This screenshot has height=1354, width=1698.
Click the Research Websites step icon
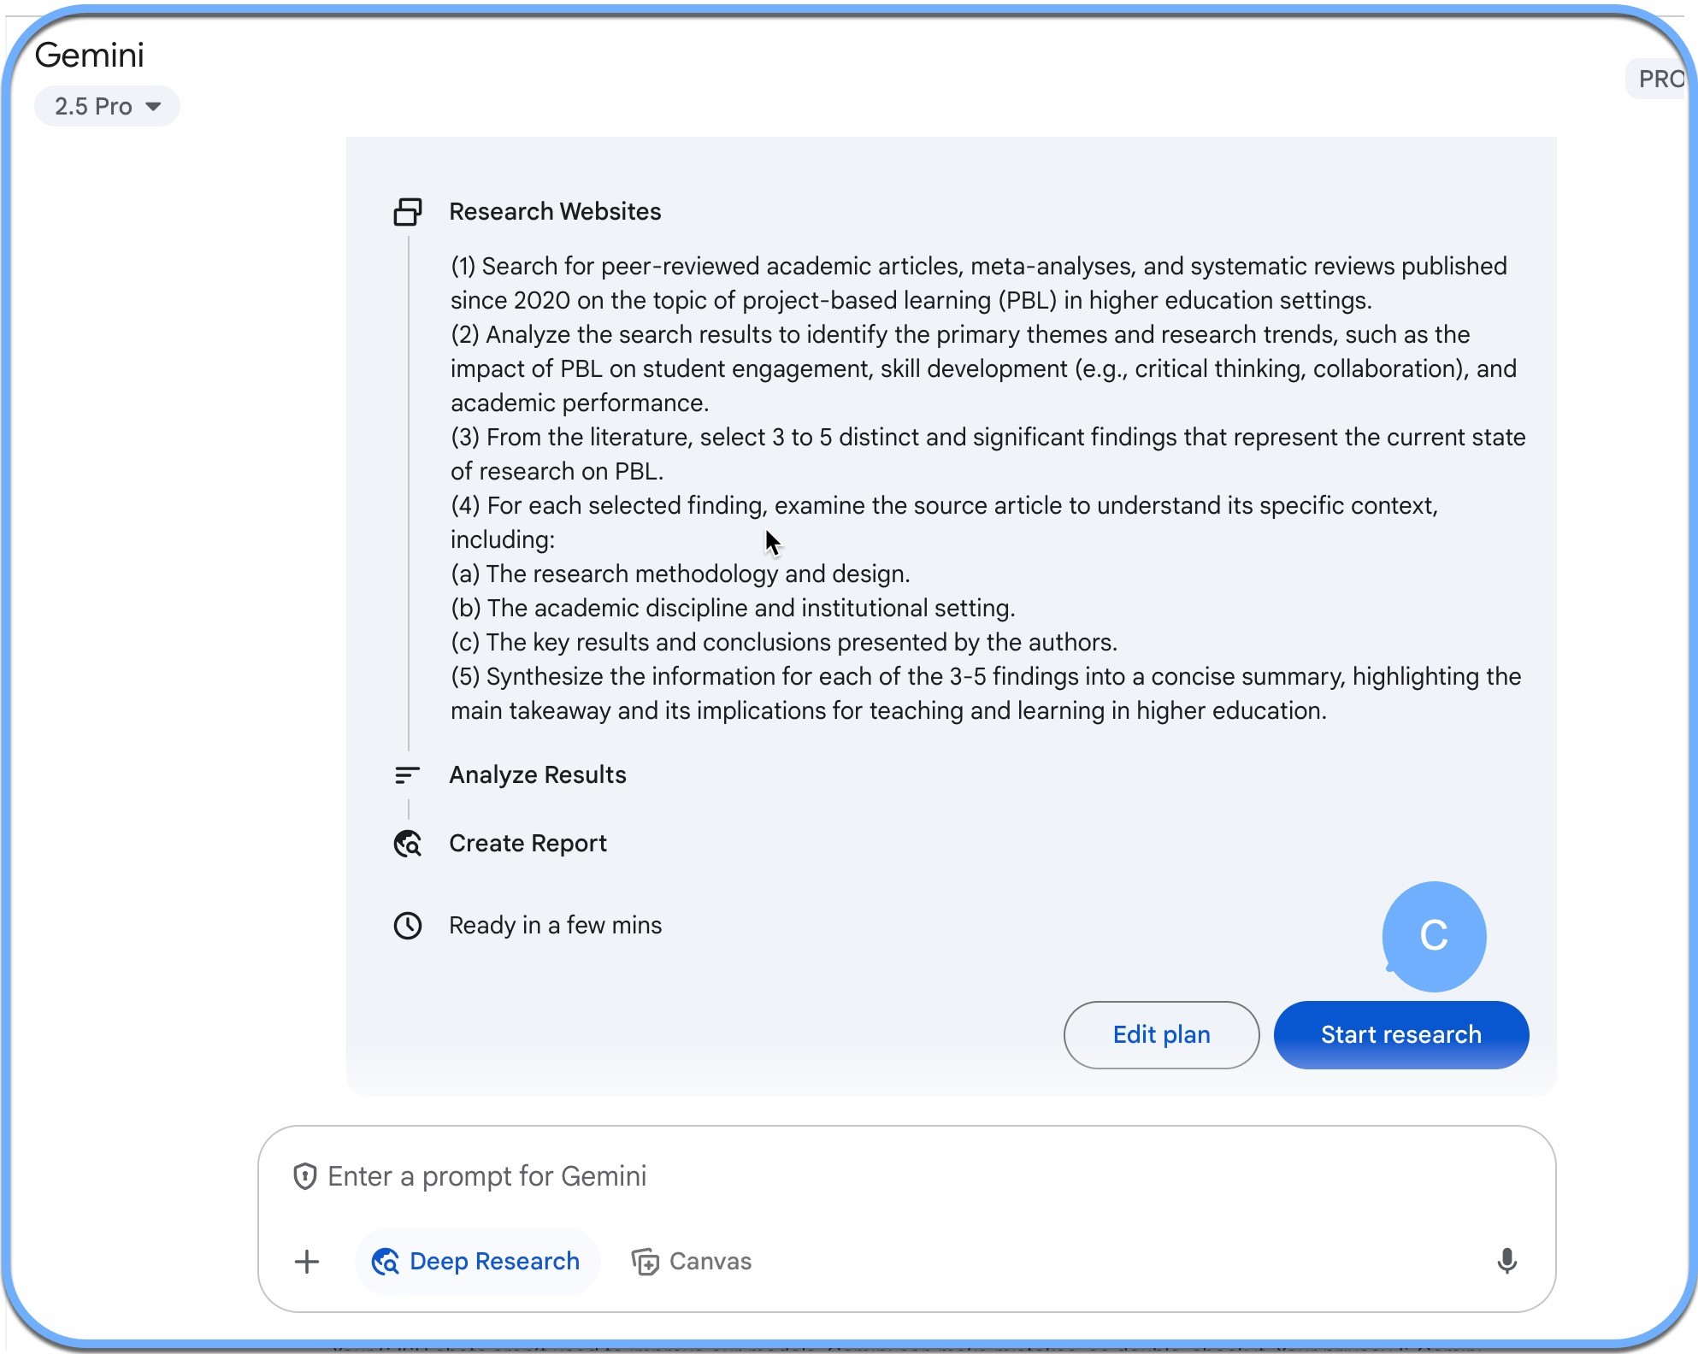(x=408, y=212)
